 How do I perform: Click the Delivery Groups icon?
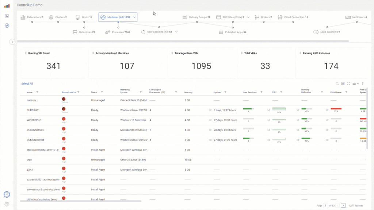185,17
